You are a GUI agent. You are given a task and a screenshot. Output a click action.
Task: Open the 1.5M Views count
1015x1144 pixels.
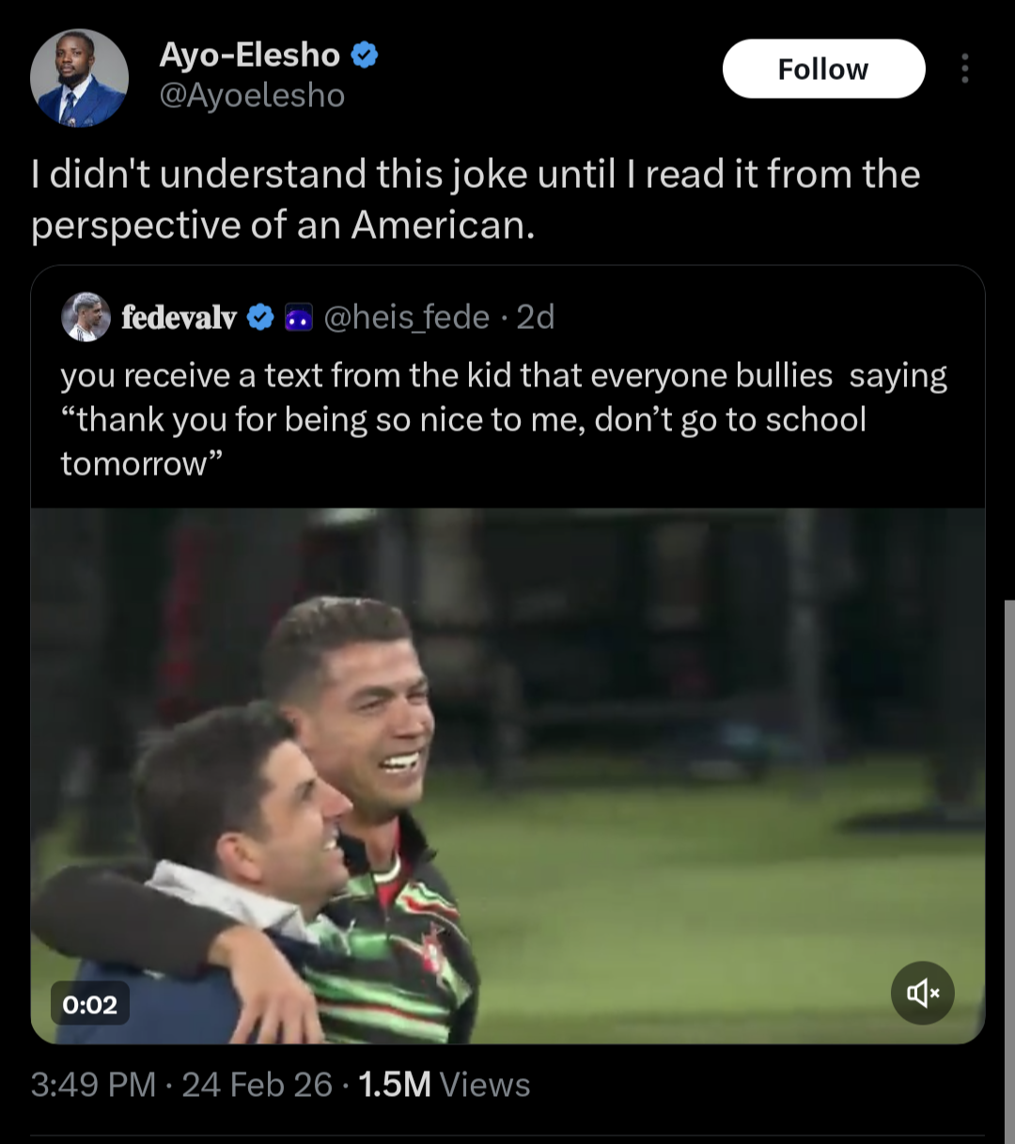(x=445, y=1085)
